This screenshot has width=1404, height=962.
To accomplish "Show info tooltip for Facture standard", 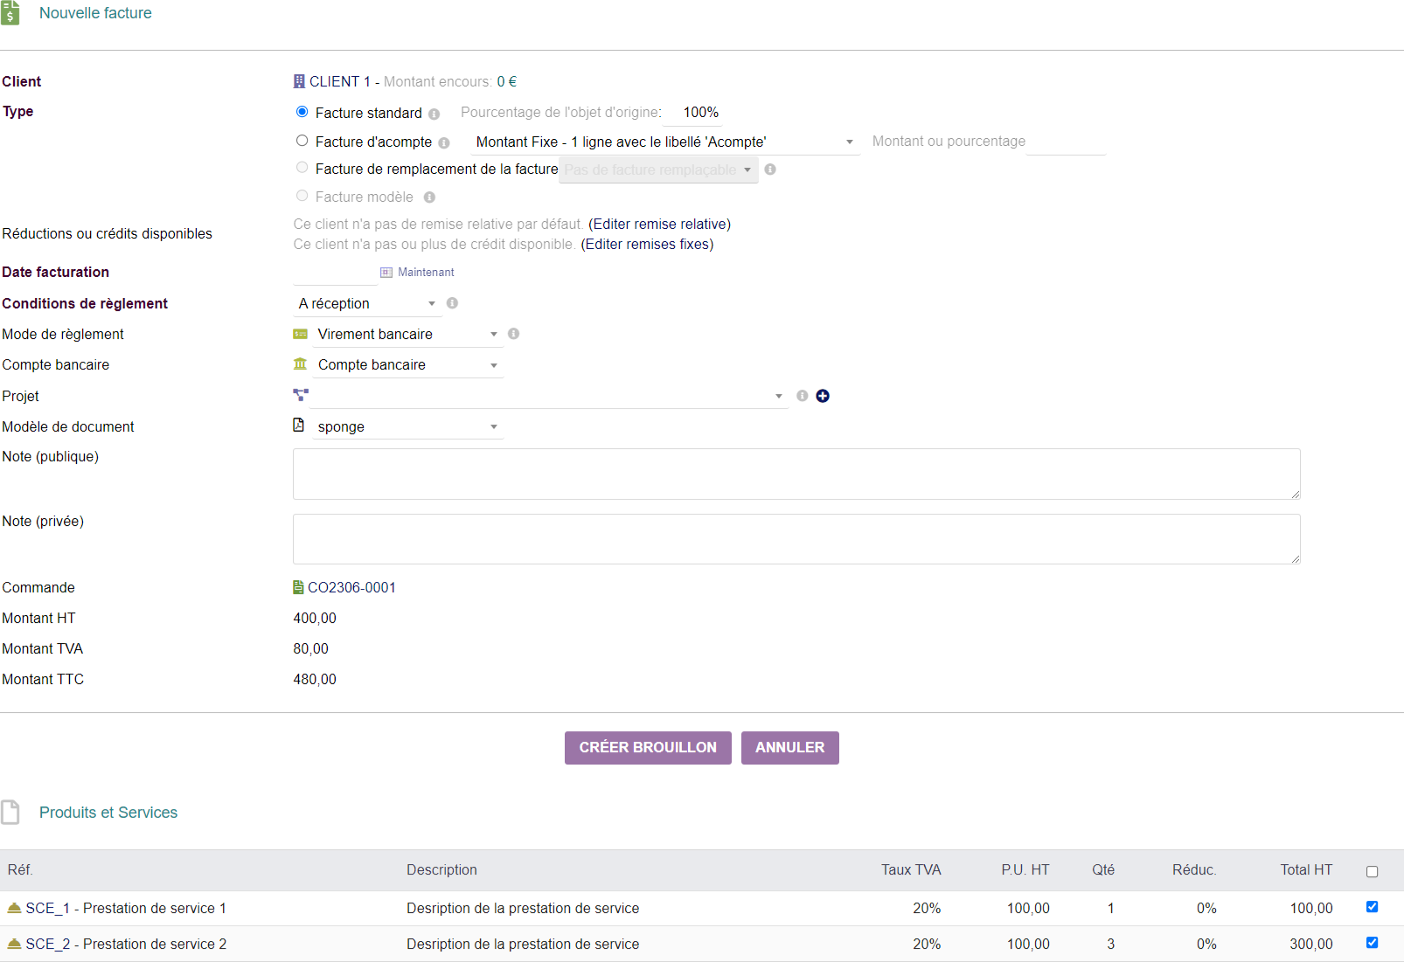I will (x=434, y=114).
